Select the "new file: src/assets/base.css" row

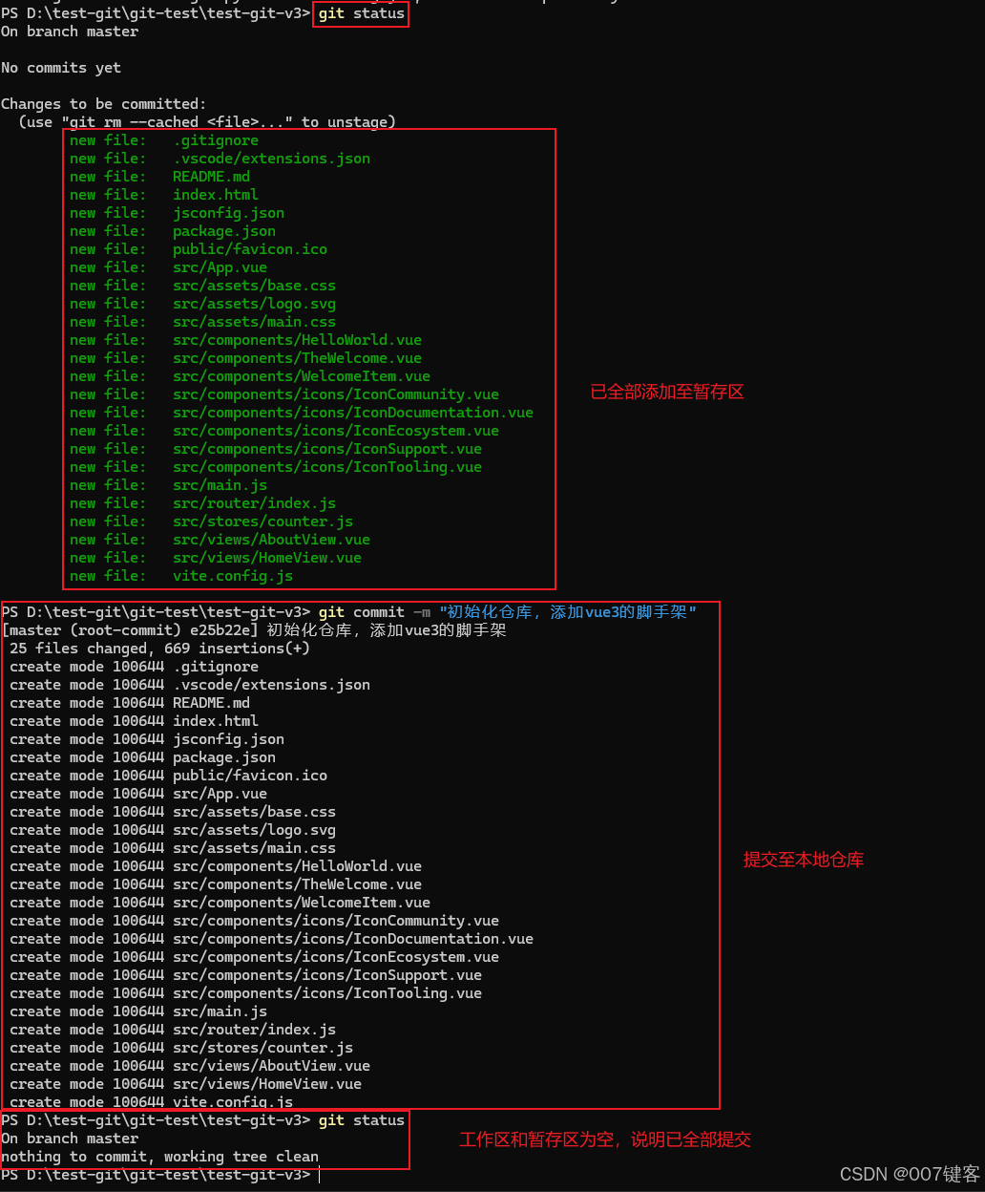[202, 286]
